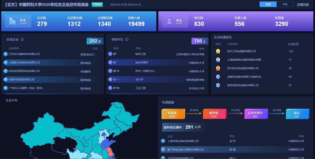Viewport: 315px width, 159px height.
Task: Switch to the 本校 filter tab
Action: click(285, 4)
